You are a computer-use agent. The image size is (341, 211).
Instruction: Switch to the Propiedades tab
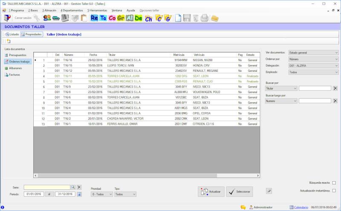32,34
